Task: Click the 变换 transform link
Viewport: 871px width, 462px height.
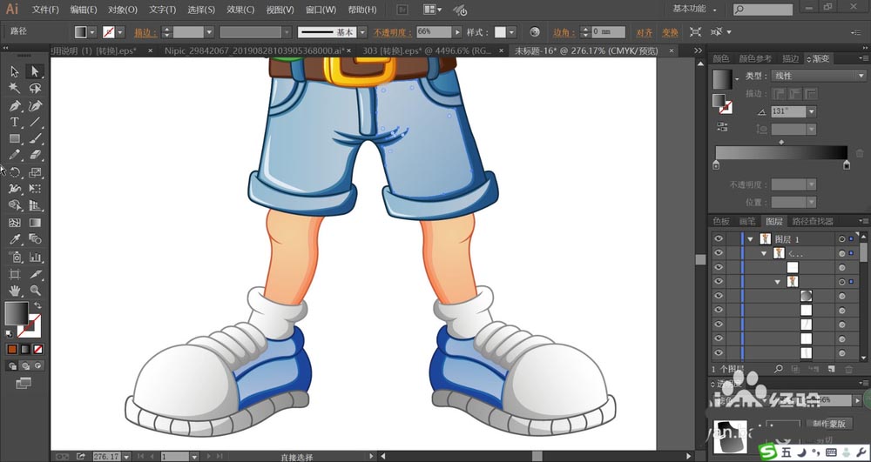Action: (670, 32)
